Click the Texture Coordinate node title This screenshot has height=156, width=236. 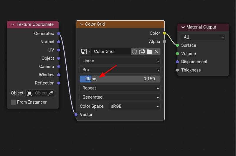(35, 24)
